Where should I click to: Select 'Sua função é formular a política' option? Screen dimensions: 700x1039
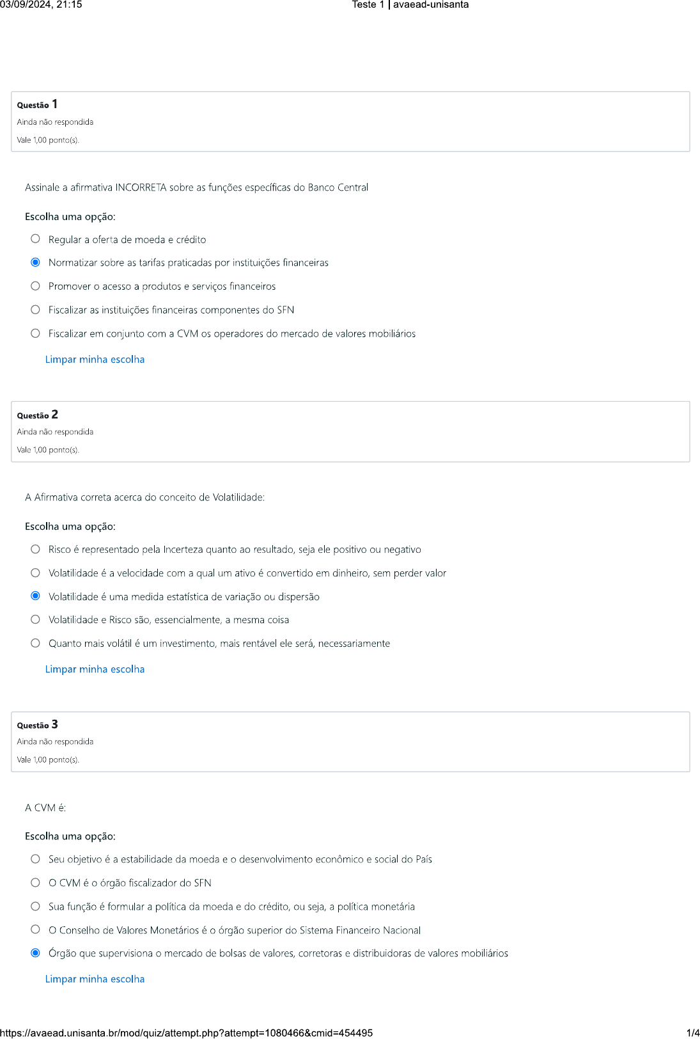[36, 906]
